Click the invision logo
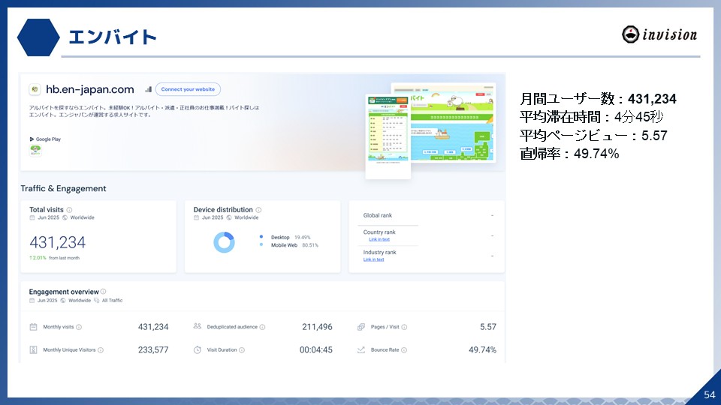 point(659,34)
